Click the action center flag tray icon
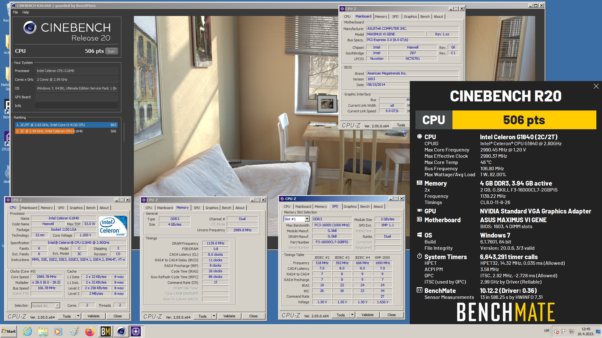Screen dimensions: 602x338 tap(564, 331)
